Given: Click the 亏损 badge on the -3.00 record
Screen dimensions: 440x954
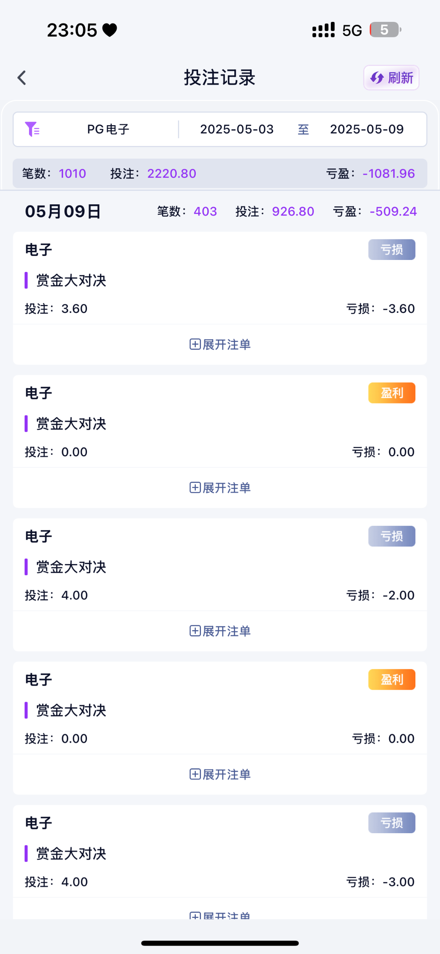Looking at the screenshot, I should click(x=392, y=823).
